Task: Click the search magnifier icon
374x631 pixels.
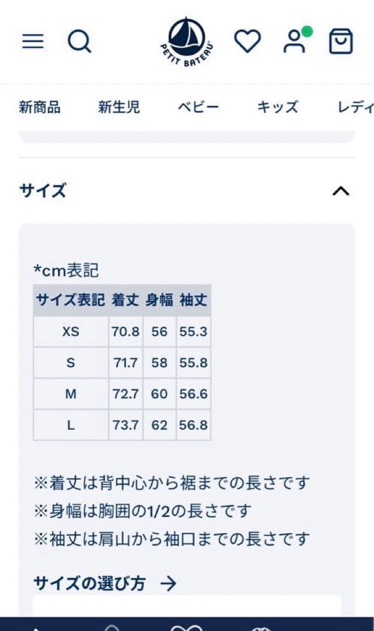Action: [x=79, y=41]
